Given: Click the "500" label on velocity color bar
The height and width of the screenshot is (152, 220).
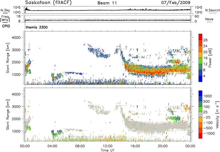Looking at the screenshot, I should tap(207, 101).
